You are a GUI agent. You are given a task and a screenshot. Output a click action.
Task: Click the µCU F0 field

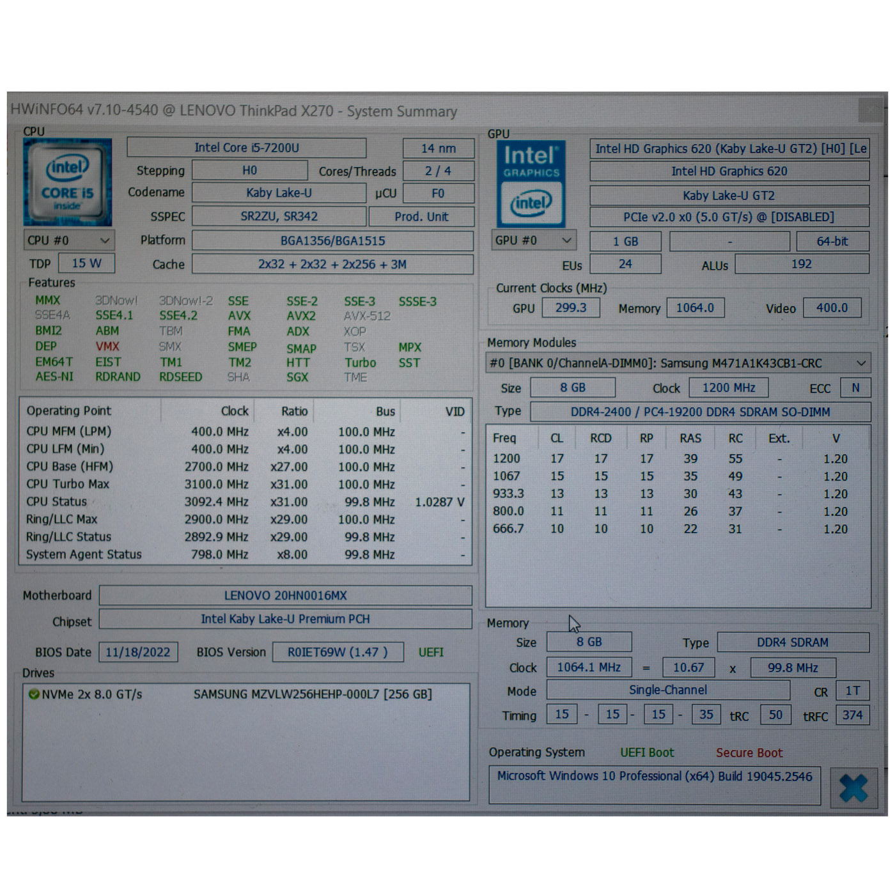pos(439,193)
